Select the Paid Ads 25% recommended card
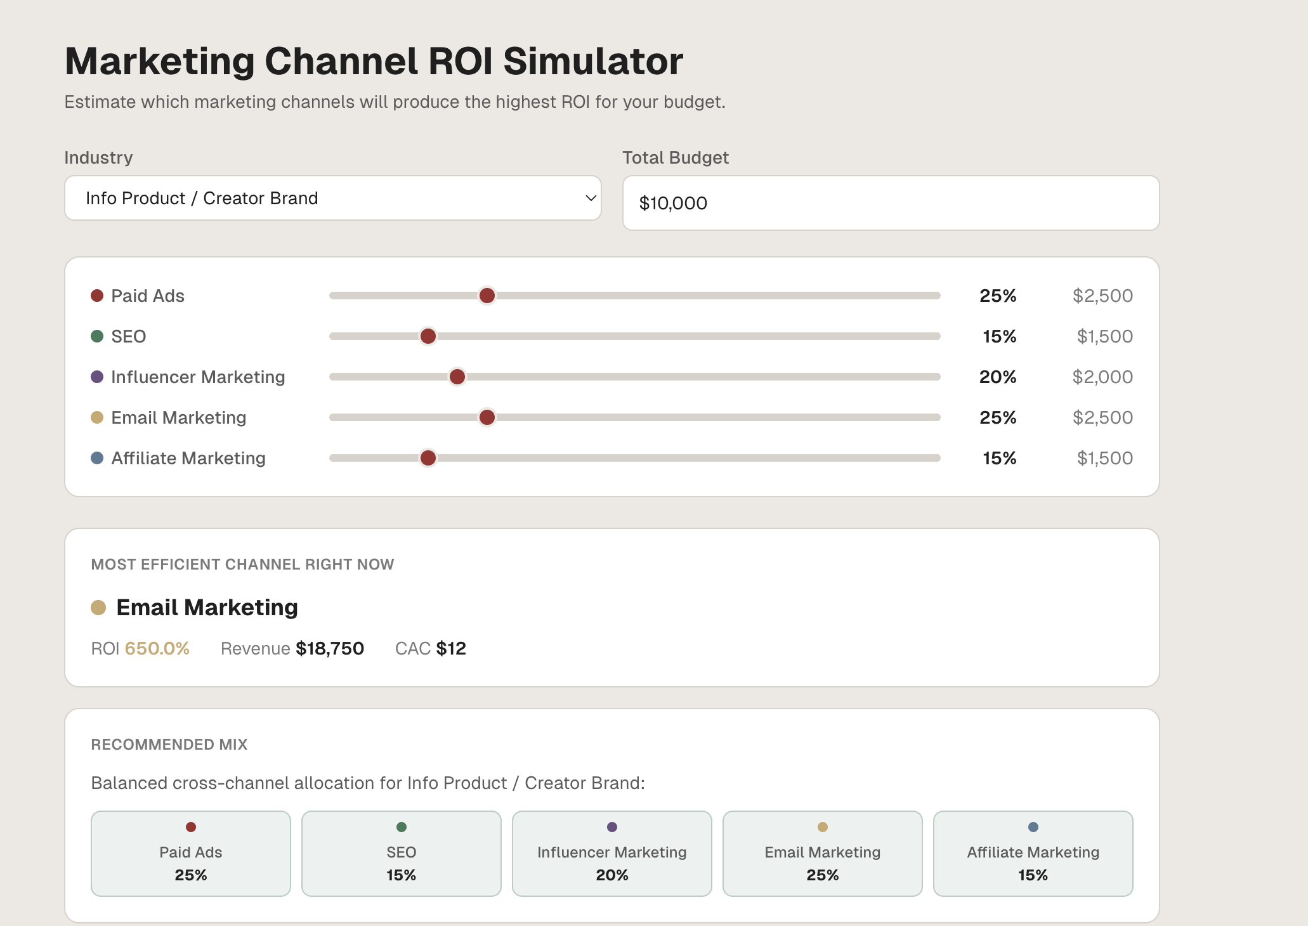Viewport: 1308px width, 926px height. click(191, 853)
